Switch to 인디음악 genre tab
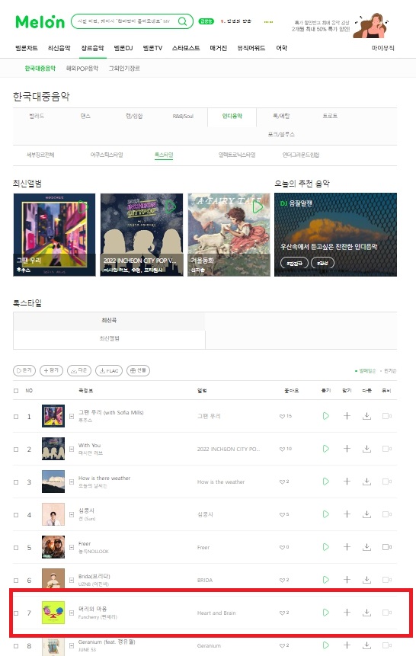Screen dimensions: 416x656 (x=232, y=116)
